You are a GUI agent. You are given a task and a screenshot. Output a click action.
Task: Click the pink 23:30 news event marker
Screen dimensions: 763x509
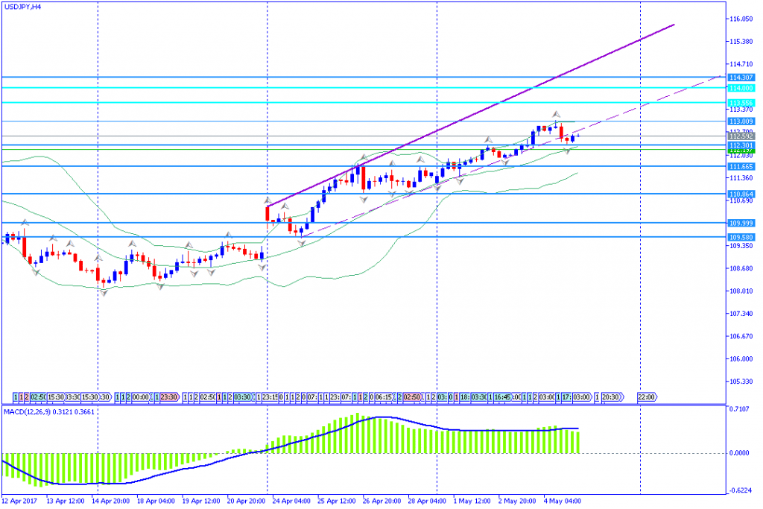point(169,397)
